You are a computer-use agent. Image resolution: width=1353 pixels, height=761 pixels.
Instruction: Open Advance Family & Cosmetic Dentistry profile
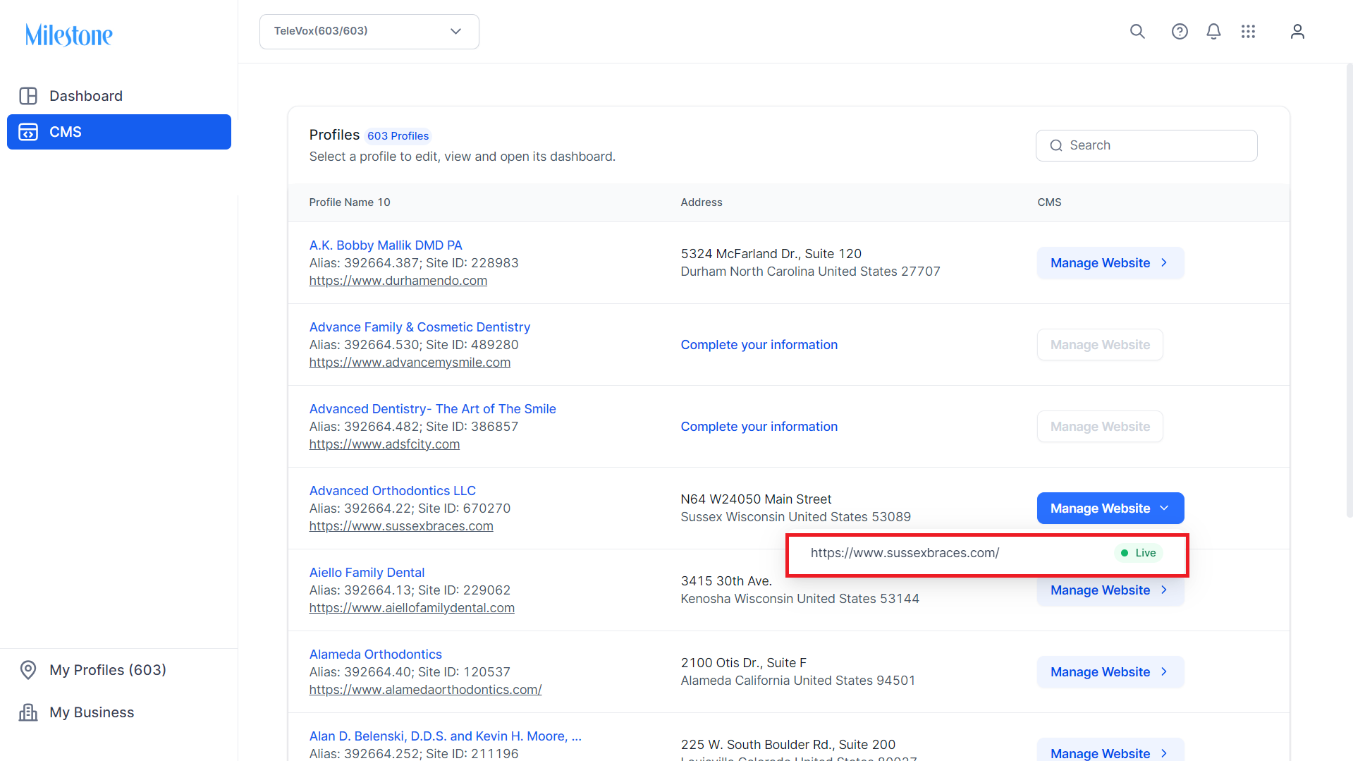pyautogui.click(x=420, y=327)
